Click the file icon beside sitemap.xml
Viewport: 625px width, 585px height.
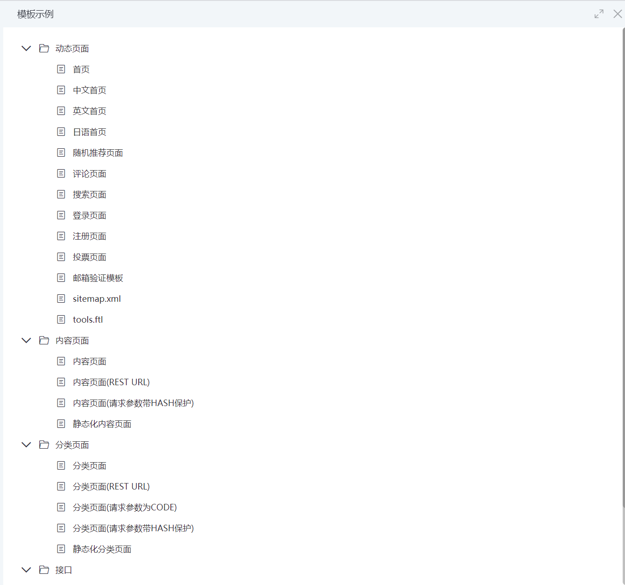(61, 299)
